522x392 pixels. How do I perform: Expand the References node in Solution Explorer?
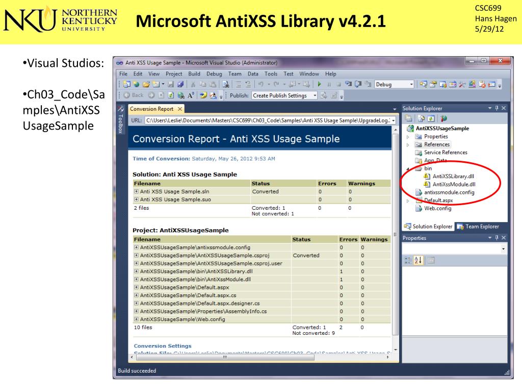[408, 144]
